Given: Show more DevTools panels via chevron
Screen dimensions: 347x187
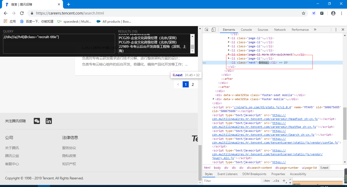Looking at the screenshot, I should 315,30.
